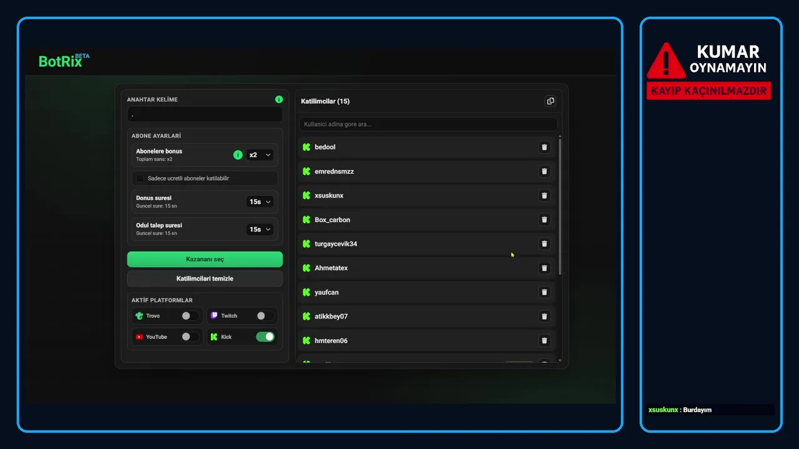
Task: Click the Toplam sans: x2 text
Action: [x=154, y=159]
